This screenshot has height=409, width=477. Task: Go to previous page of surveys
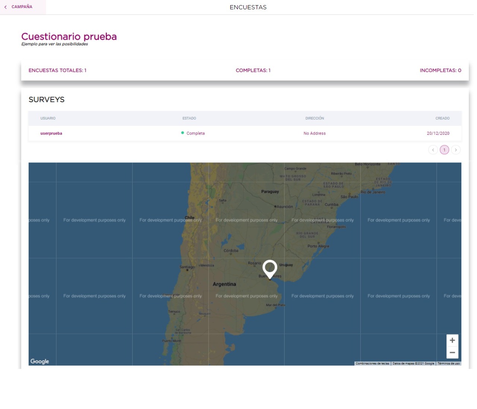433,150
